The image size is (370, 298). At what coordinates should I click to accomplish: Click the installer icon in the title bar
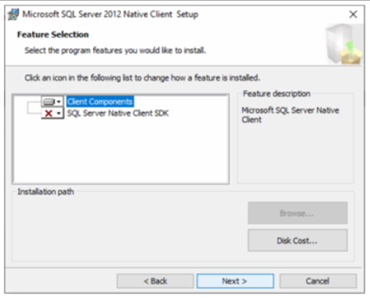point(13,14)
